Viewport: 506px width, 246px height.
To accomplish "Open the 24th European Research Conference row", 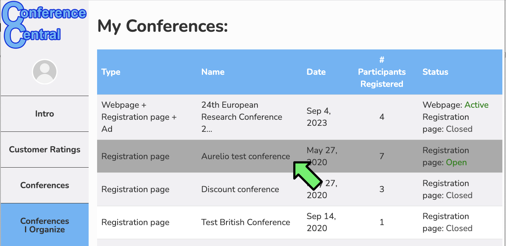I will (300, 117).
